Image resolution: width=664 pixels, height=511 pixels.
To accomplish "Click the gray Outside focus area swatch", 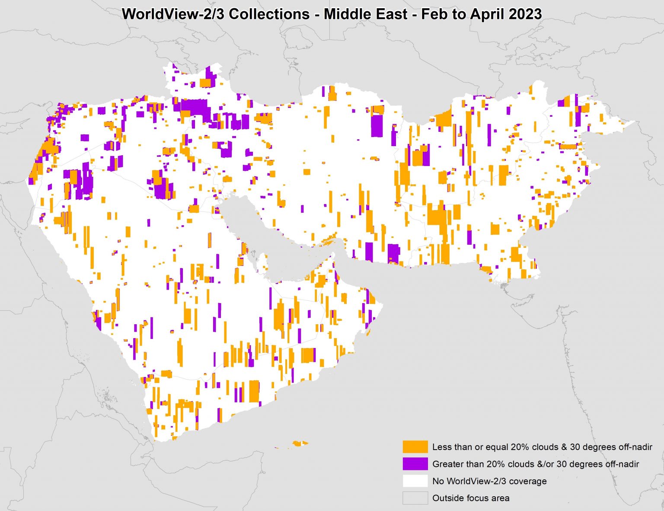I will tap(415, 498).
